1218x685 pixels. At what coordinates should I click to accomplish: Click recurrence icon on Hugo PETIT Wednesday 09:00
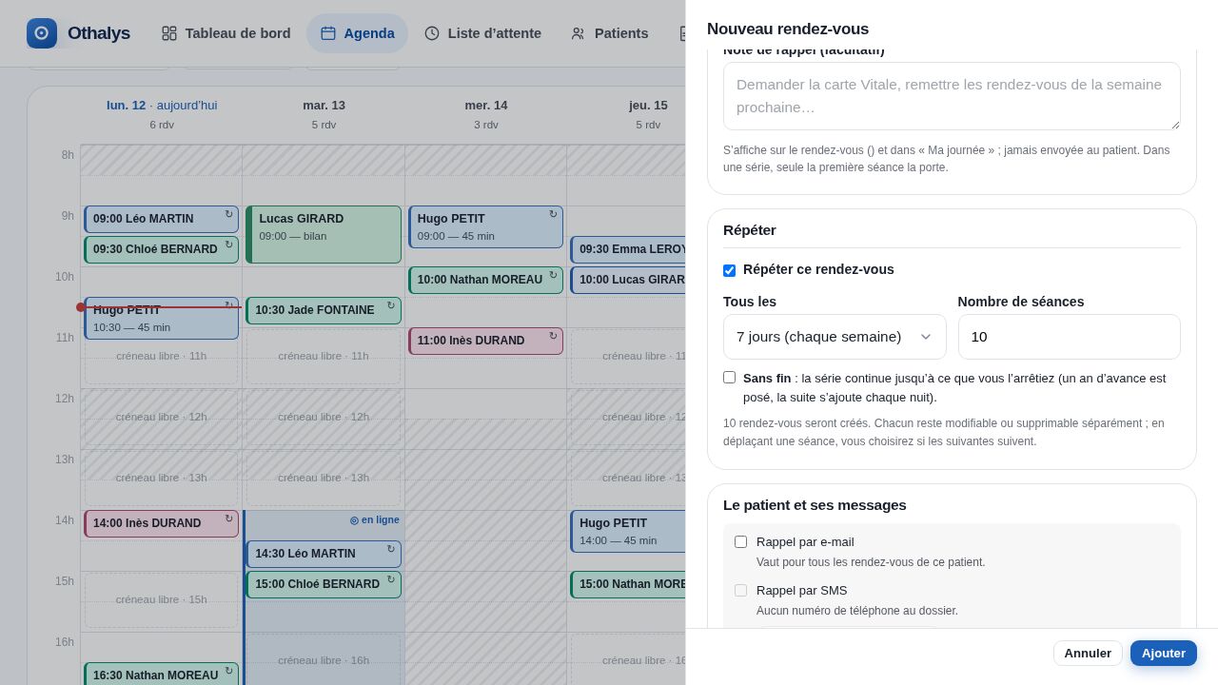tap(553, 215)
